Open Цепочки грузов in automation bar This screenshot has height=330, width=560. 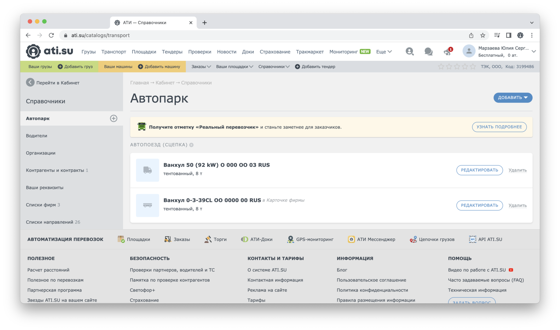click(432, 239)
